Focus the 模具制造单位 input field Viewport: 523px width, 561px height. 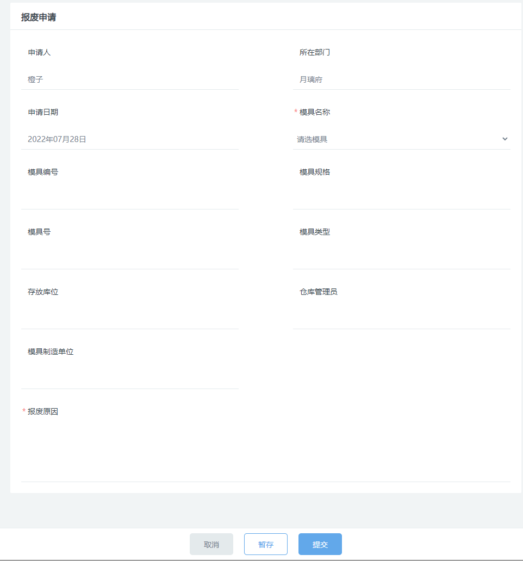point(130,378)
